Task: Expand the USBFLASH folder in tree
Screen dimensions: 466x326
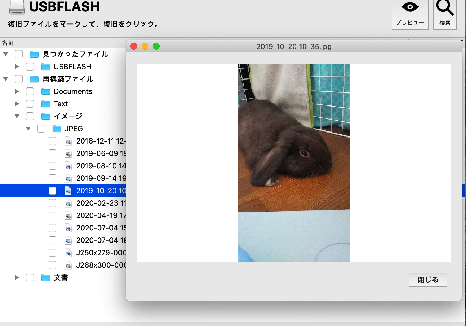Action: [17, 67]
